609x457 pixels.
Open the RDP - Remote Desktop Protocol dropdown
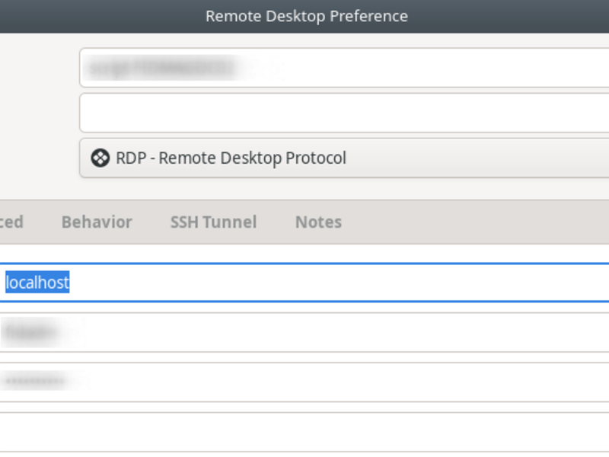344,158
